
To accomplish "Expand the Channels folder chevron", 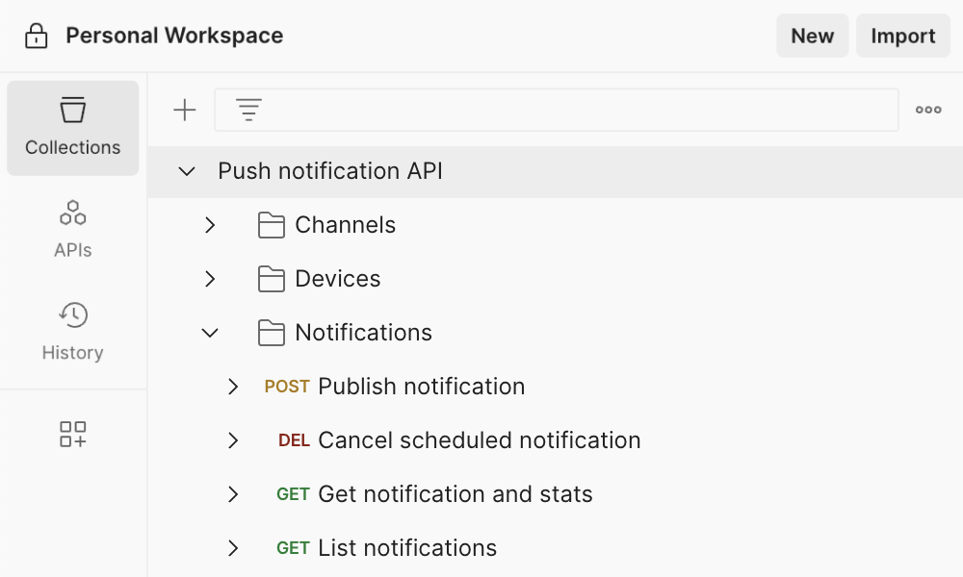I will tap(210, 225).
